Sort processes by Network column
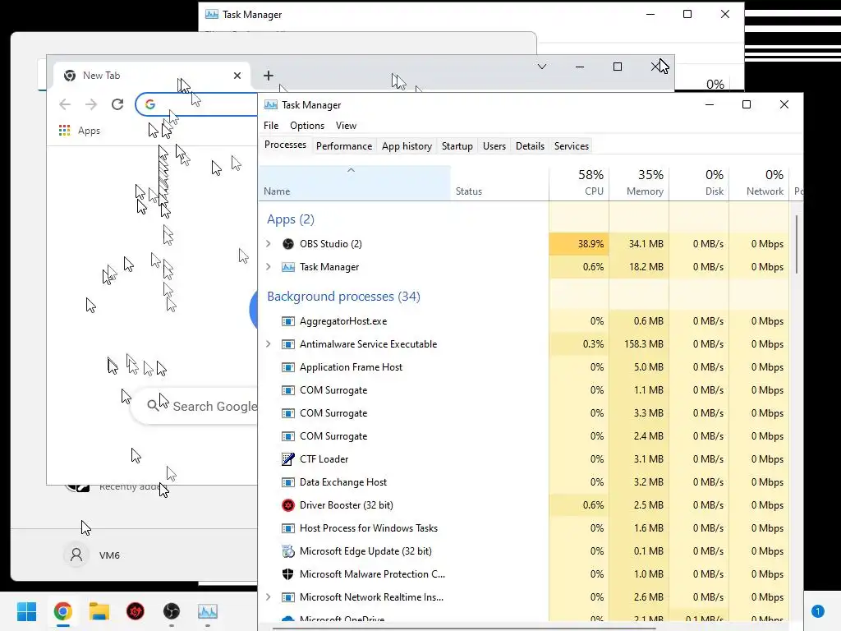Image resolution: width=841 pixels, height=631 pixels. point(760,183)
